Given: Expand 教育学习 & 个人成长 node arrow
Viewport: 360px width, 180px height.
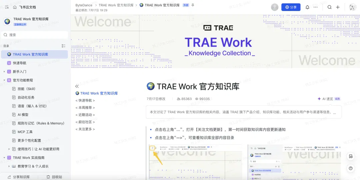Looking at the screenshot, I should [9, 166].
